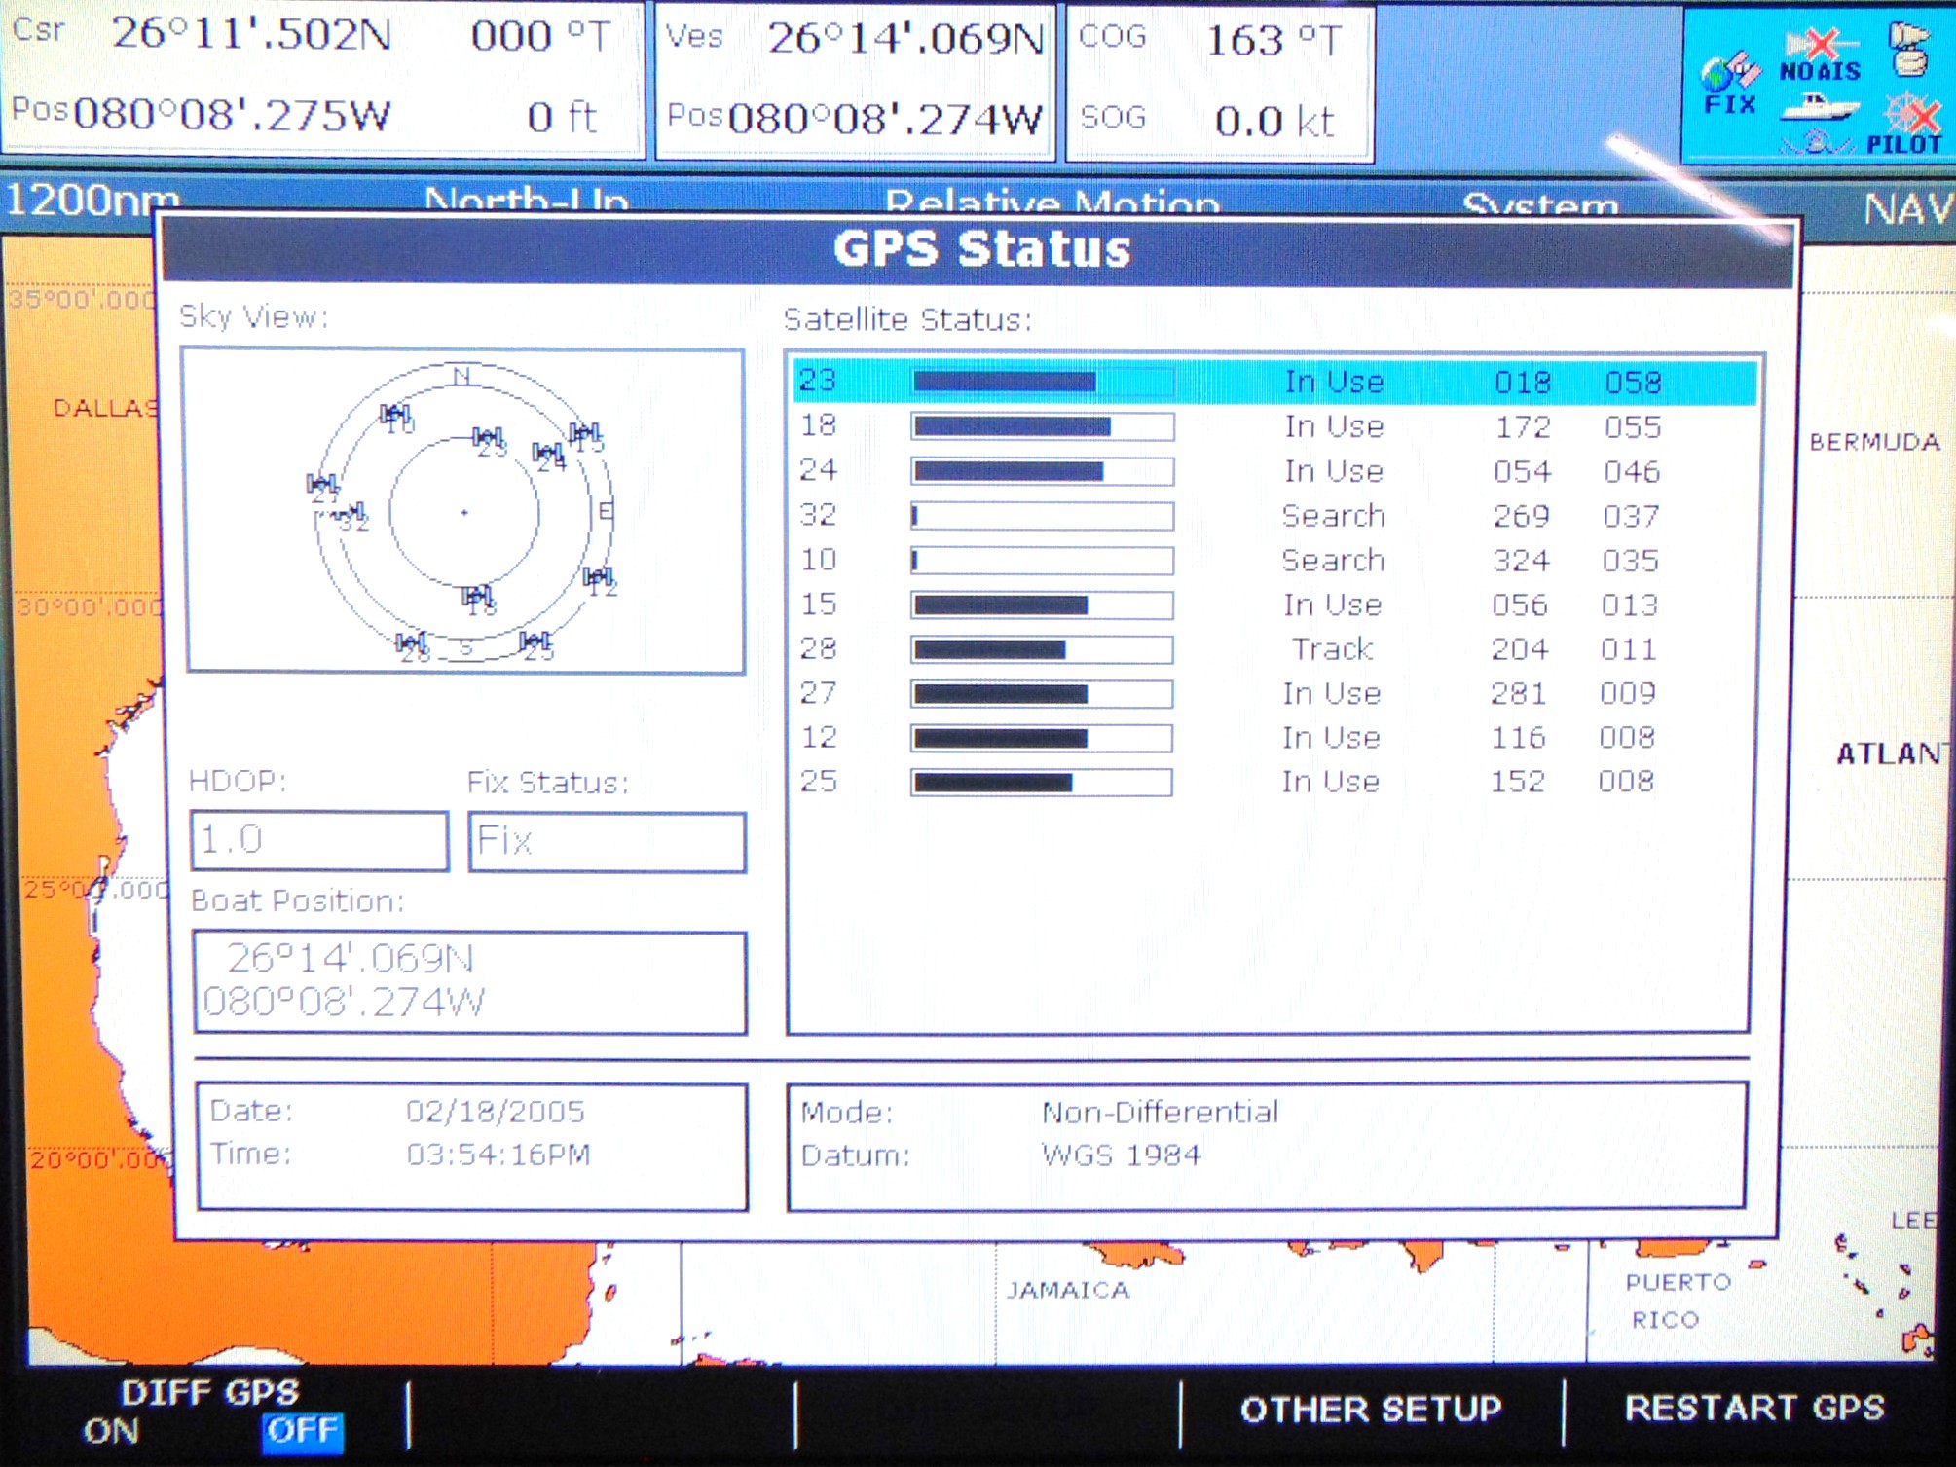
Task: Click the horn alarm icon
Action: coord(1909,51)
